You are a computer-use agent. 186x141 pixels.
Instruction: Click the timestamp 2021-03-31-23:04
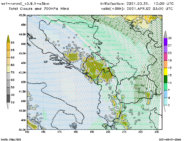170,140
